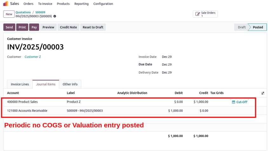Click the Send button
The image size is (268, 151).
[x=9, y=27]
